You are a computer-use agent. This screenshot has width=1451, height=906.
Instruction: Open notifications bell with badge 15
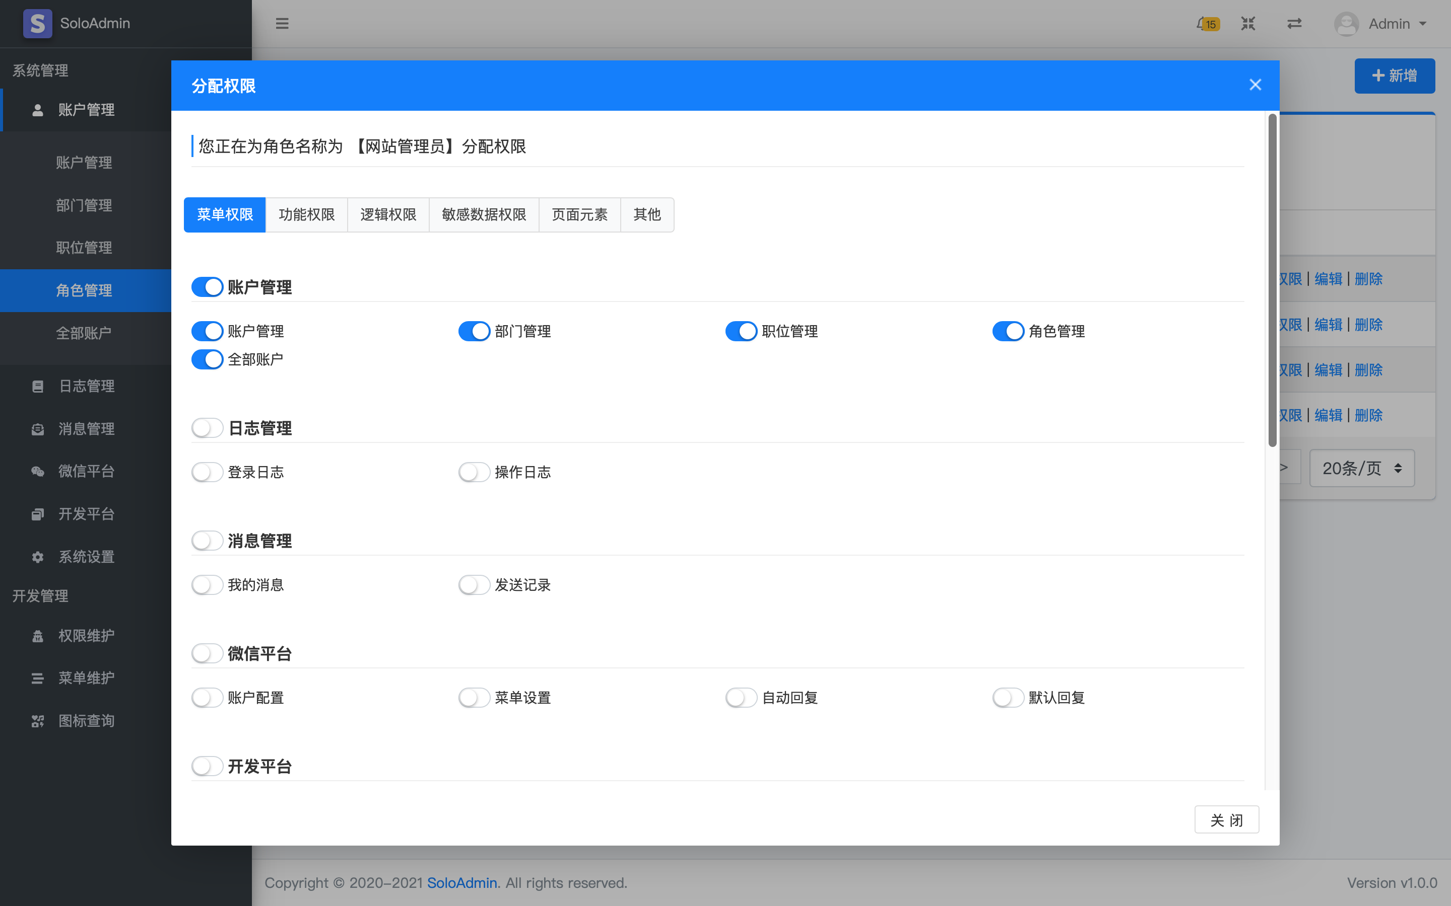coord(1207,23)
